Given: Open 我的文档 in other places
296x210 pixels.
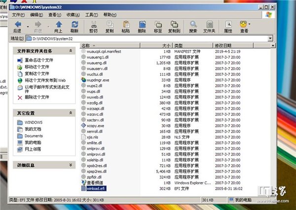Looking at the screenshot, I should point(33,129).
